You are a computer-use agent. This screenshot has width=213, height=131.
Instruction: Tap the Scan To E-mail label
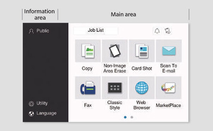click(x=168, y=68)
